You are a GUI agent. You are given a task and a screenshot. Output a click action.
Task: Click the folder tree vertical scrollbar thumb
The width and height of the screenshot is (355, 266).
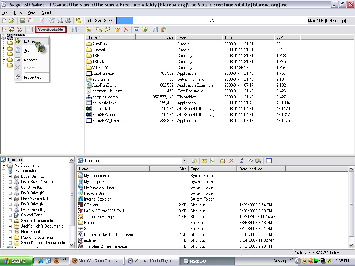pos(71,195)
